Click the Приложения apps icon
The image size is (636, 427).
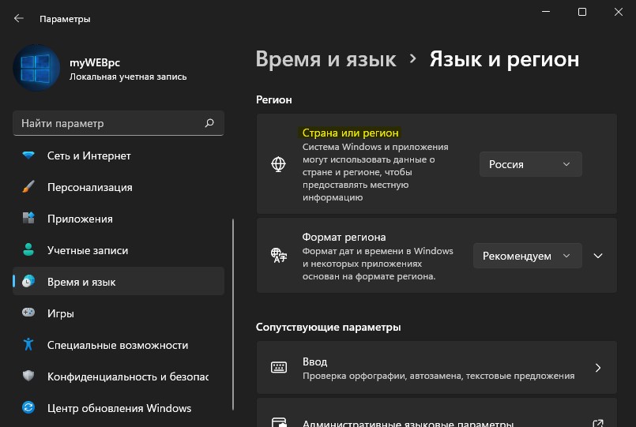[x=28, y=218]
